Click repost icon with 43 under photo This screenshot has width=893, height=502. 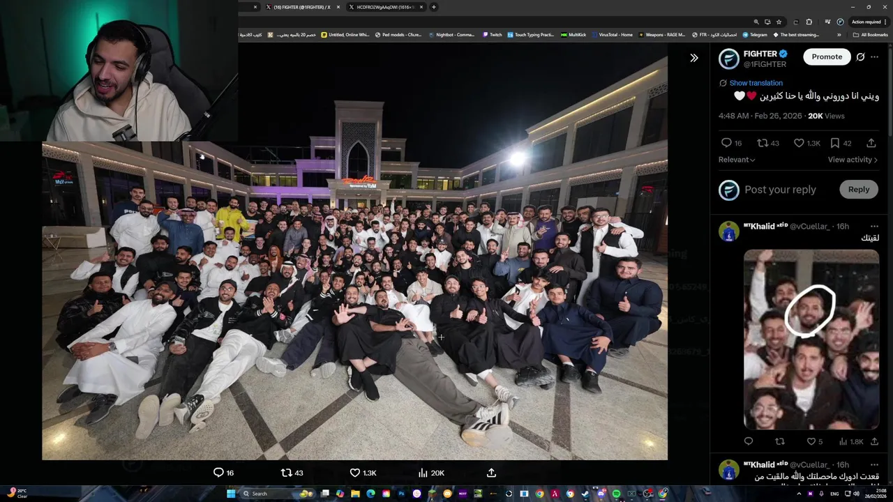[292, 473]
